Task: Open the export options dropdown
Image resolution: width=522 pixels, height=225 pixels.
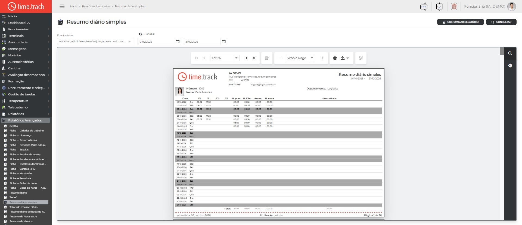Action: [345, 58]
